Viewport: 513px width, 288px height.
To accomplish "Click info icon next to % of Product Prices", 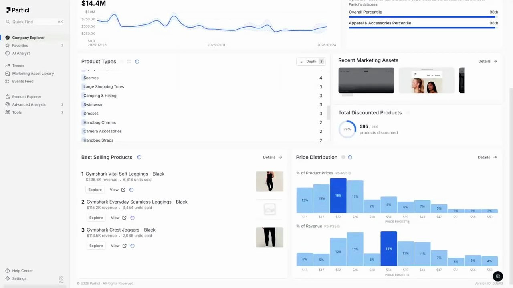I will pyautogui.click(x=350, y=173).
